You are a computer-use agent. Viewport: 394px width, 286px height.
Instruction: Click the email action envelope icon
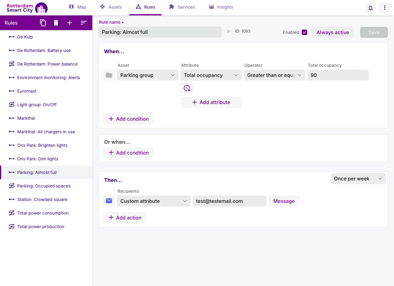[x=109, y=201]
